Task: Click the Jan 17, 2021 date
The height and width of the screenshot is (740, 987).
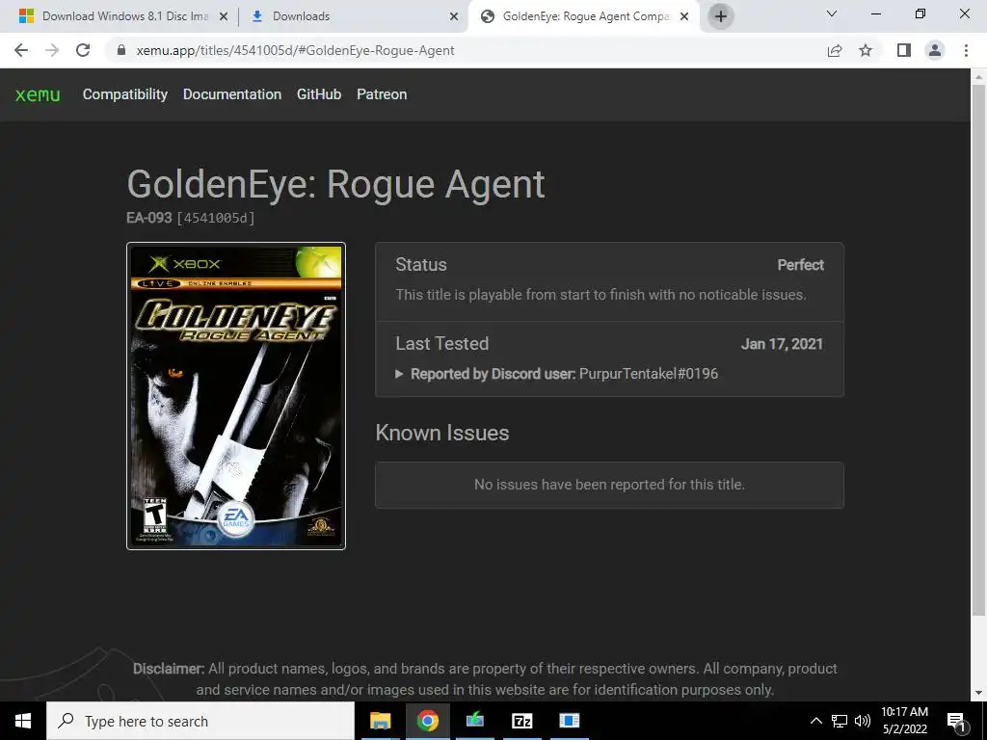Action: click(x=782, y=344)
